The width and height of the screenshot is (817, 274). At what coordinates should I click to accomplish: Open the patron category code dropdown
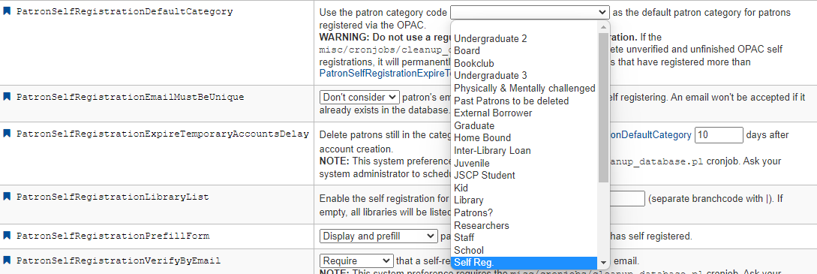[x=530, y=12]
